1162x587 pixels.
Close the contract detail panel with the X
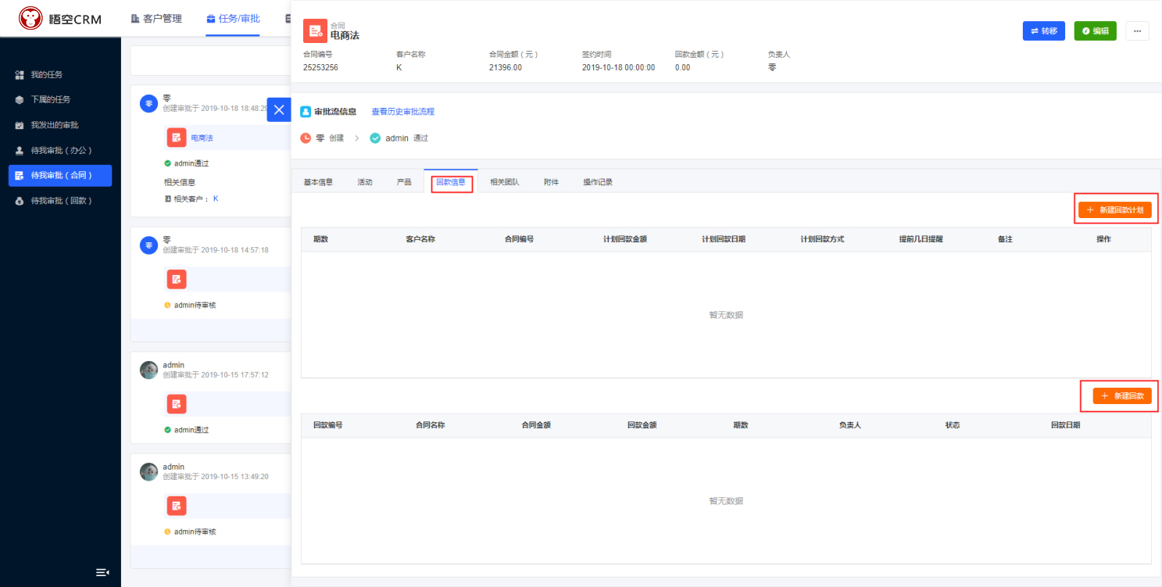(x=279, y=109)
